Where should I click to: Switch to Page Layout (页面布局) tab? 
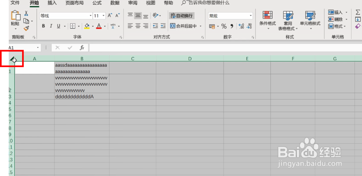75,3
